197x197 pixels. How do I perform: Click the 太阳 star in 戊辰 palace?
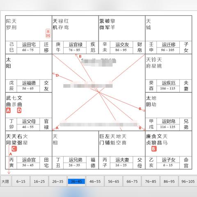[8, 63]
